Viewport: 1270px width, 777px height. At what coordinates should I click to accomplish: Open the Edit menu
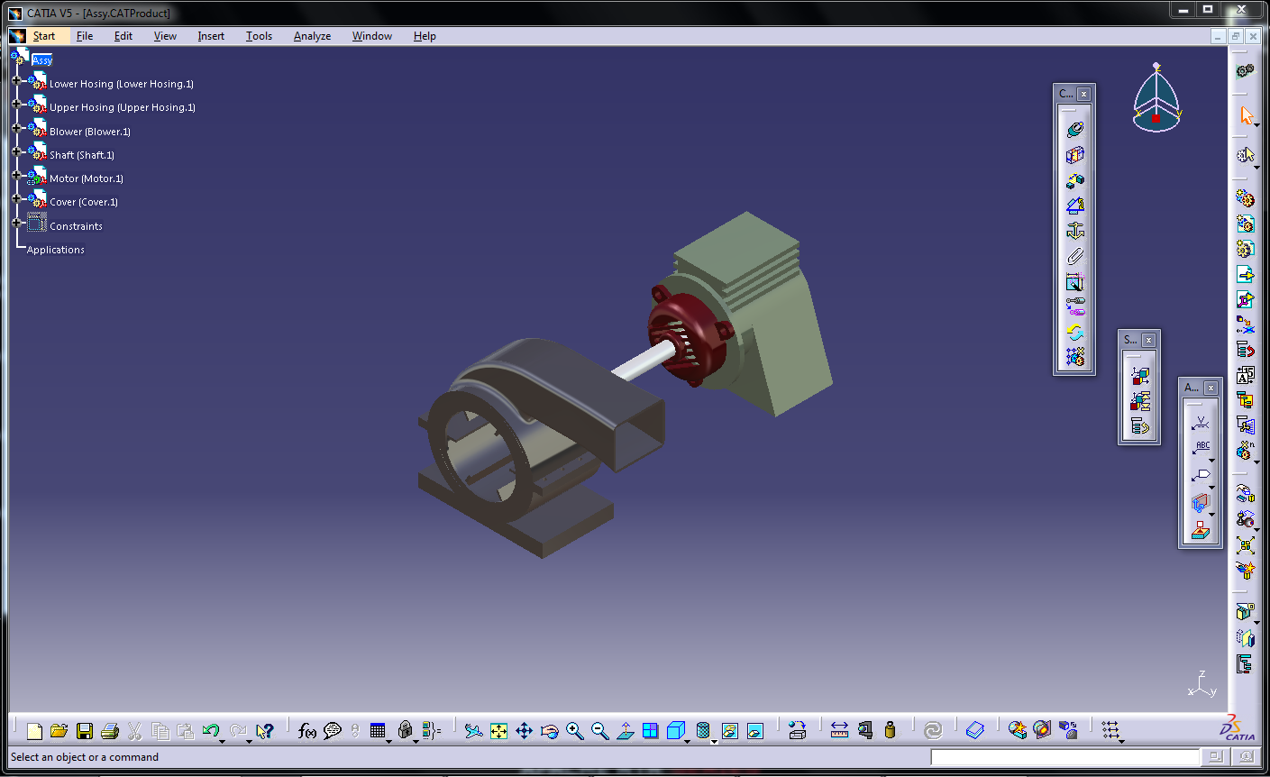pos(123,36)
